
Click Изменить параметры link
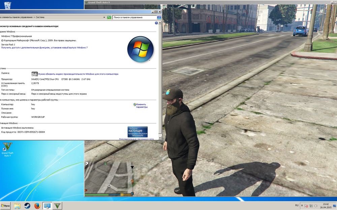click(x=142, y=106)
